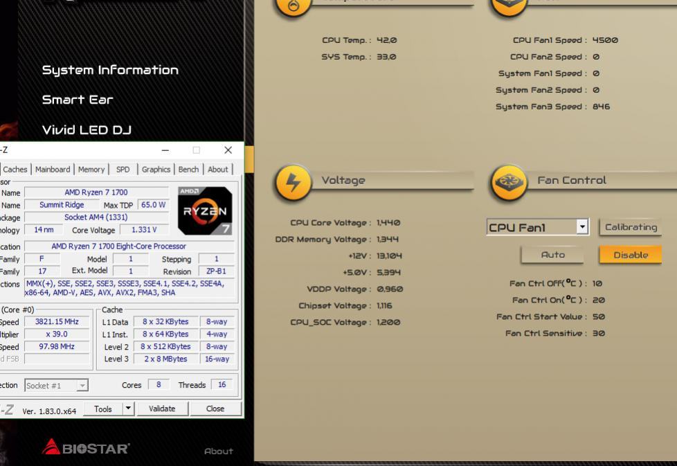Screen dimensions: 677x466
Task: Click the Calibrating button
Action: pos(631,227)
